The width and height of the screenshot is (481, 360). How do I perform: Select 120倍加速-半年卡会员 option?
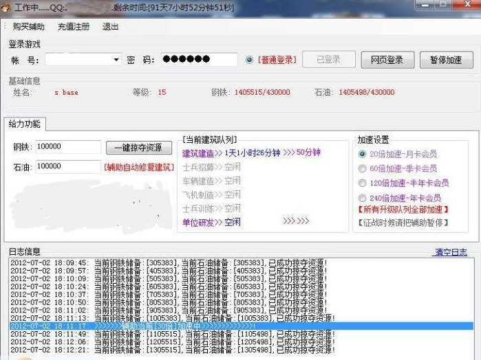362,183
